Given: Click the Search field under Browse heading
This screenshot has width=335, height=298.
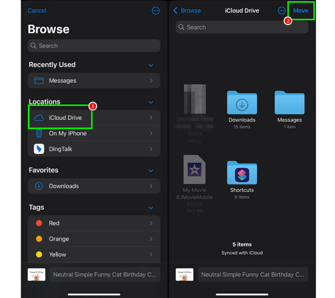Looking at the screenshot, I should point(94,45).
